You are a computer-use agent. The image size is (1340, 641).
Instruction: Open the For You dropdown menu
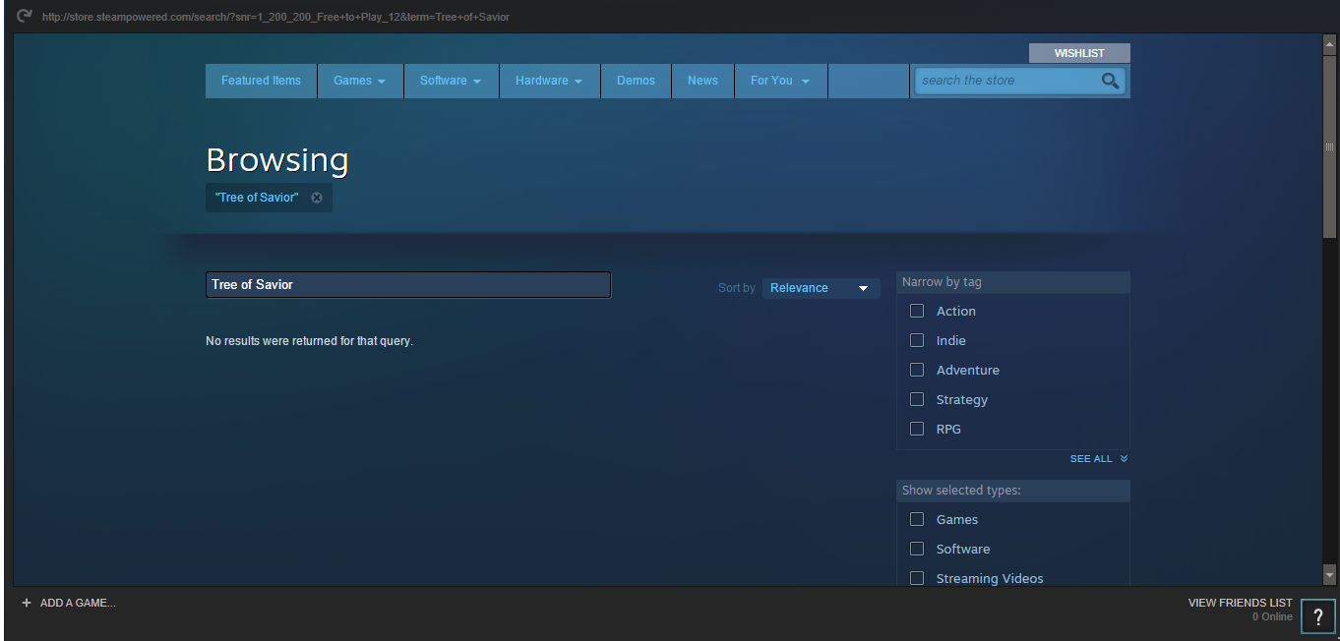point(780,81)
